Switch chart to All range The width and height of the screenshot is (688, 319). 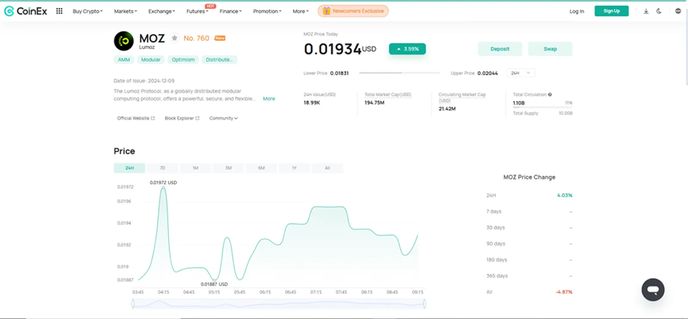(x=327, y=168)
